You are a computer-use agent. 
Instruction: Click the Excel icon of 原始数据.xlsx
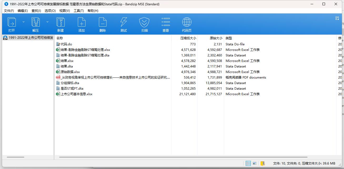pos(58,72)
